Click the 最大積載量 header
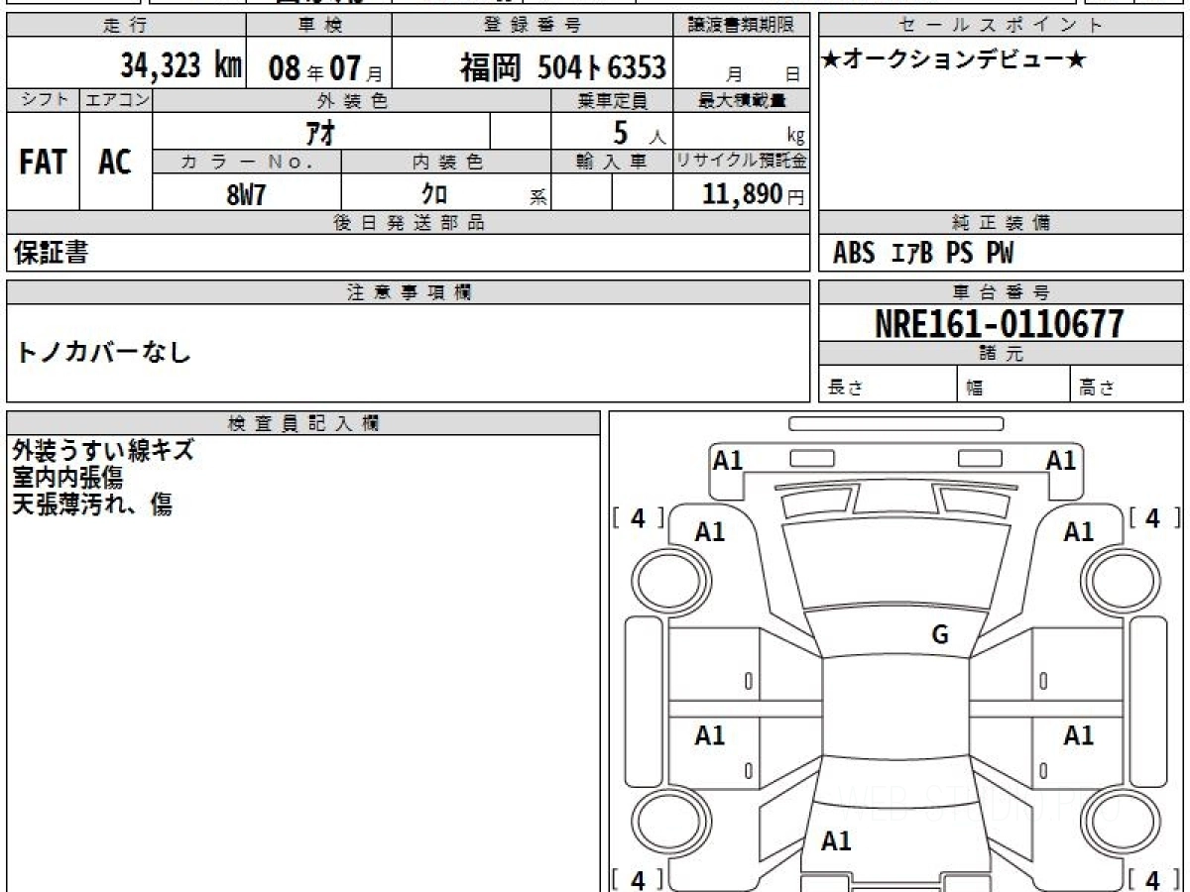The width and height of the screenshot is (1190, 892). [x=742, y=100]
